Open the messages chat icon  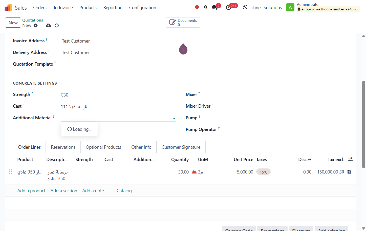pos(215,7)
